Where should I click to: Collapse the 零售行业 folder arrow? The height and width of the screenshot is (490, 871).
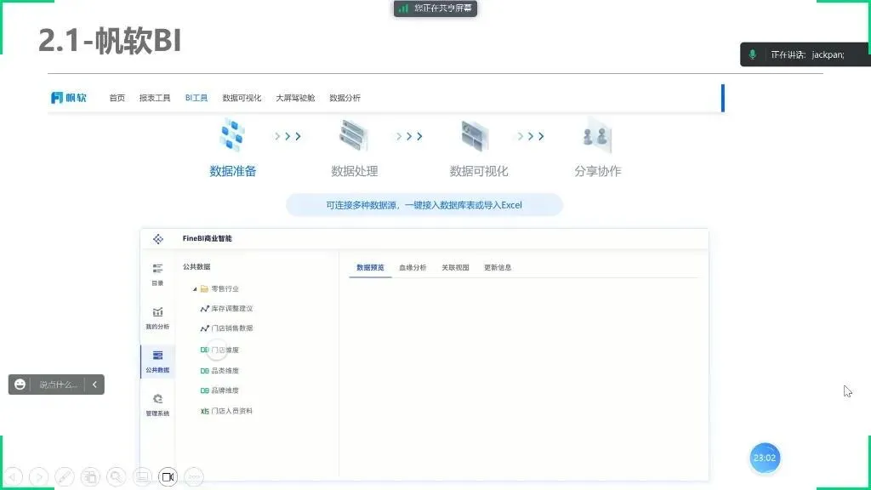click(195, 289)
